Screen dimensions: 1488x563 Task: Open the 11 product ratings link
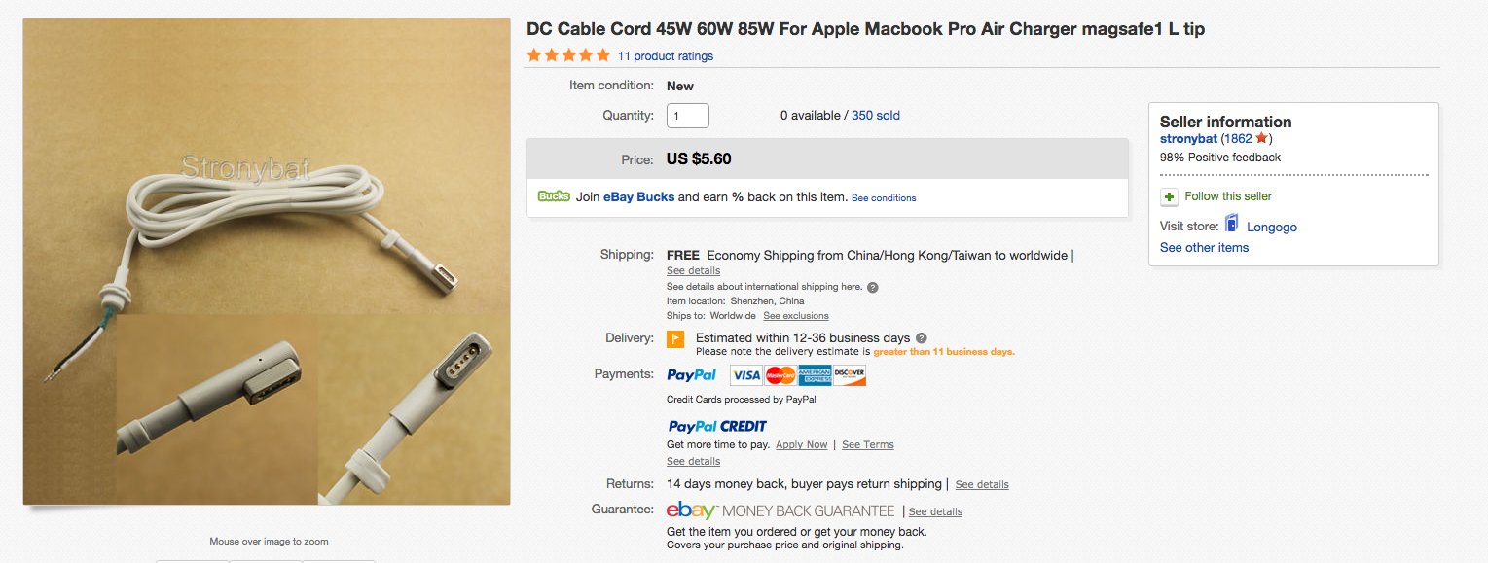click(x=666, y=56)
